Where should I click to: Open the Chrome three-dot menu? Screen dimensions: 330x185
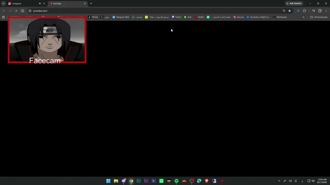[x=326, y=11]
